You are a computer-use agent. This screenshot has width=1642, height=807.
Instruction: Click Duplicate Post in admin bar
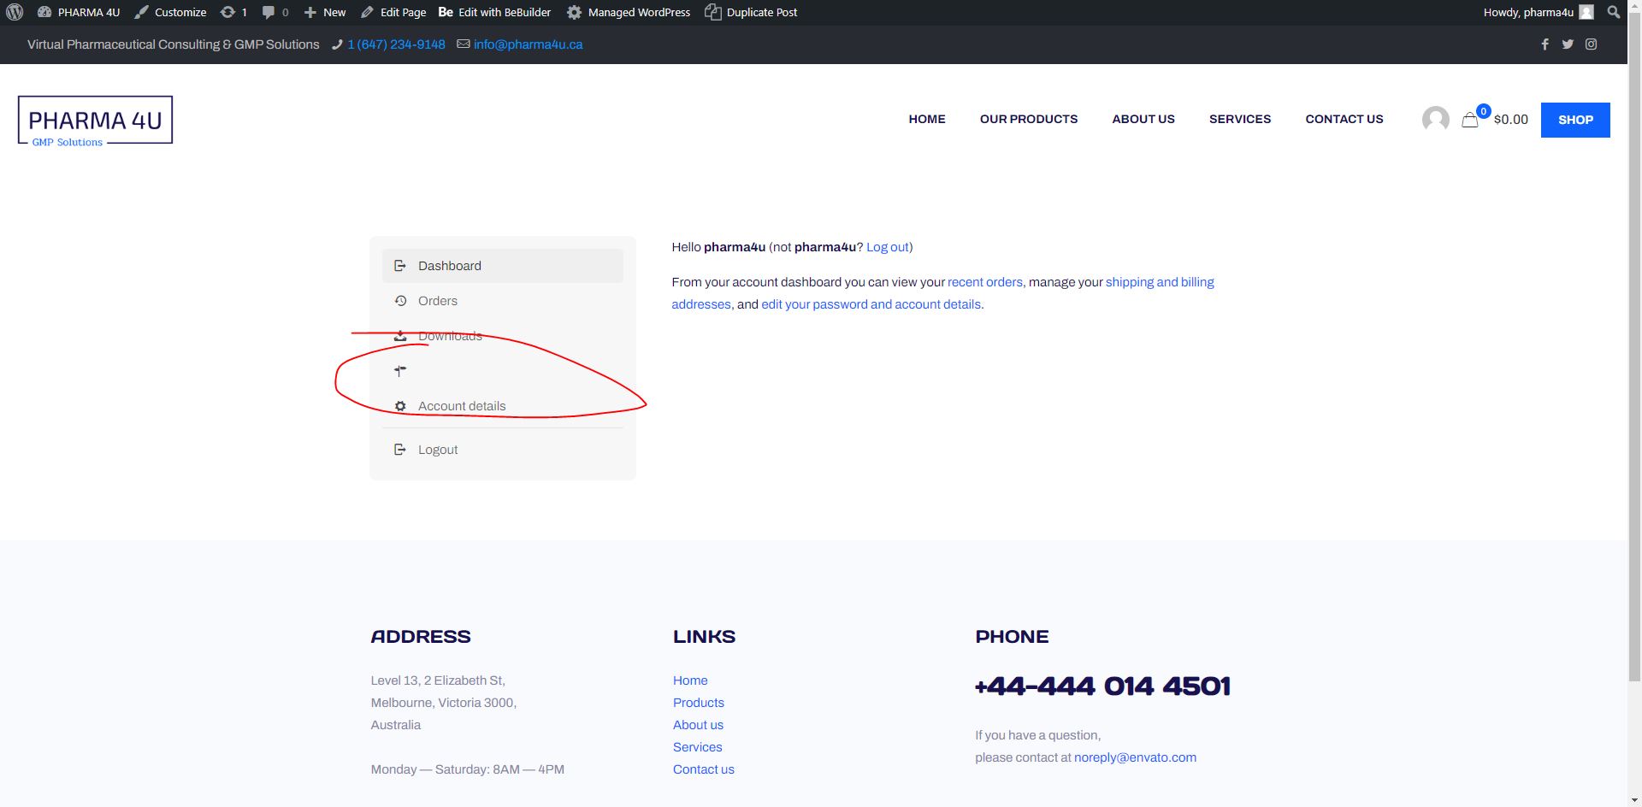pos(751,12)
